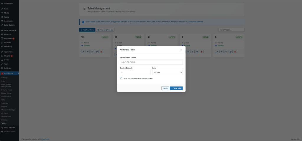Click the Collapse Menu arrow icon
The width and height of the screenshot is (302, 141).
coord(2,132)
